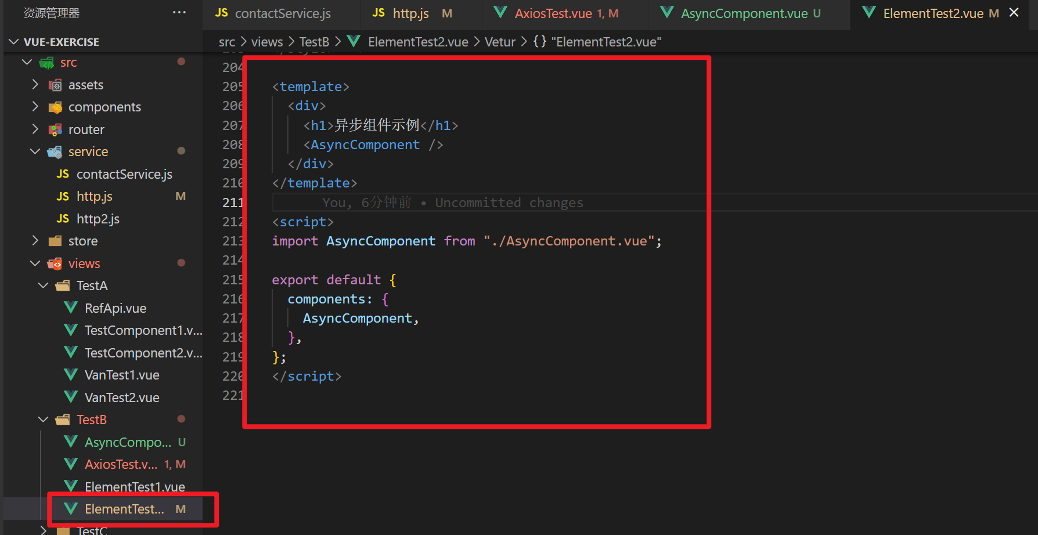The width and height of the screenshot is (1038, 535).
Task: Click the TestA folder icon
Action: (x=63, y=285)
